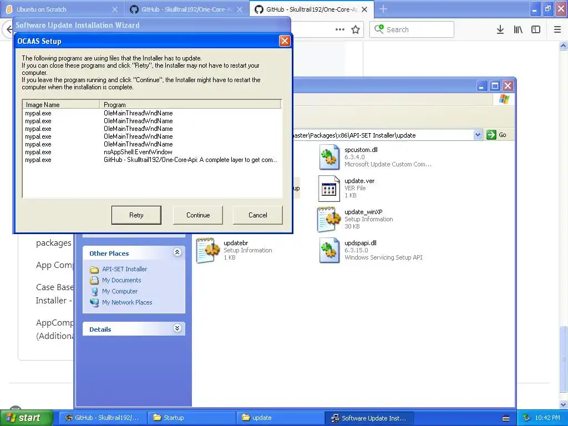
Task: Select the update.ver file icon
Action: pos(329,189)
